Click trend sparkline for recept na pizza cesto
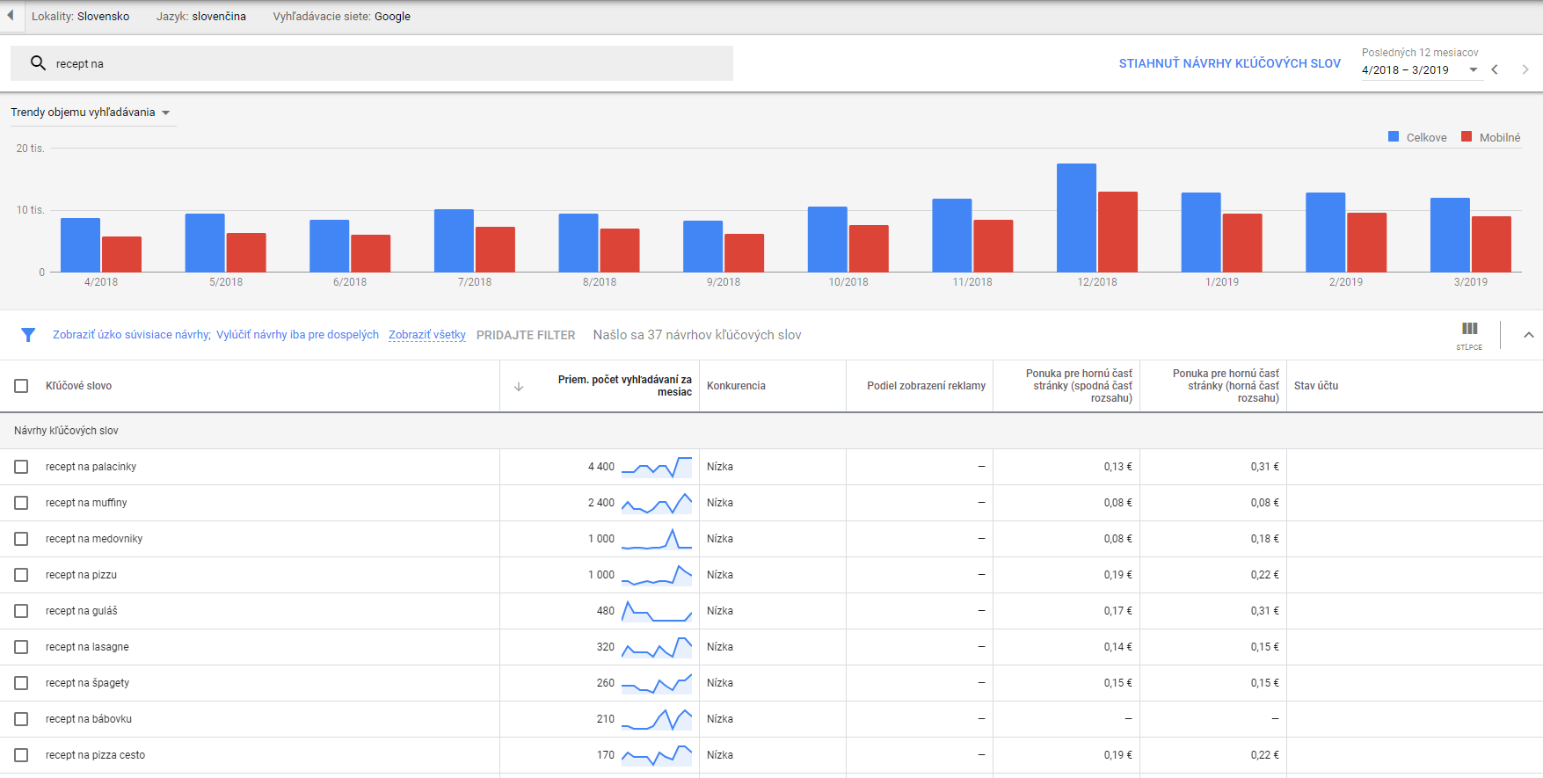Screen dimensions: 1543x778 [657, 755]
